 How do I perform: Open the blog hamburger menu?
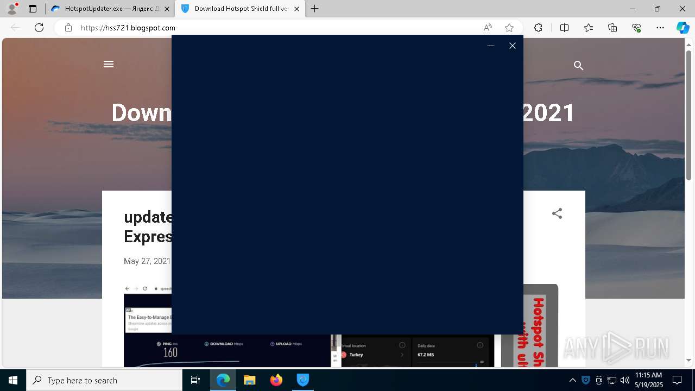[x=109, y=64]
